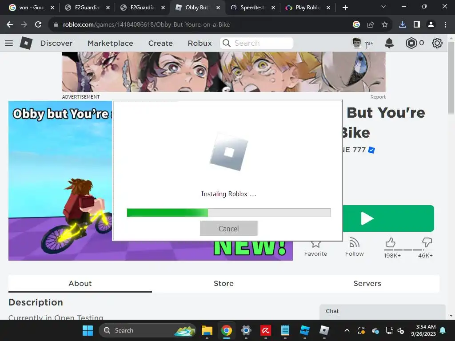Click the address bar URL
The height and width of the screenshot is (341, 455).
coord(146,25)
